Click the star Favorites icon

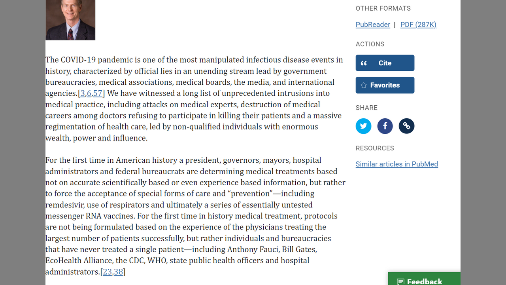point(364,85)
